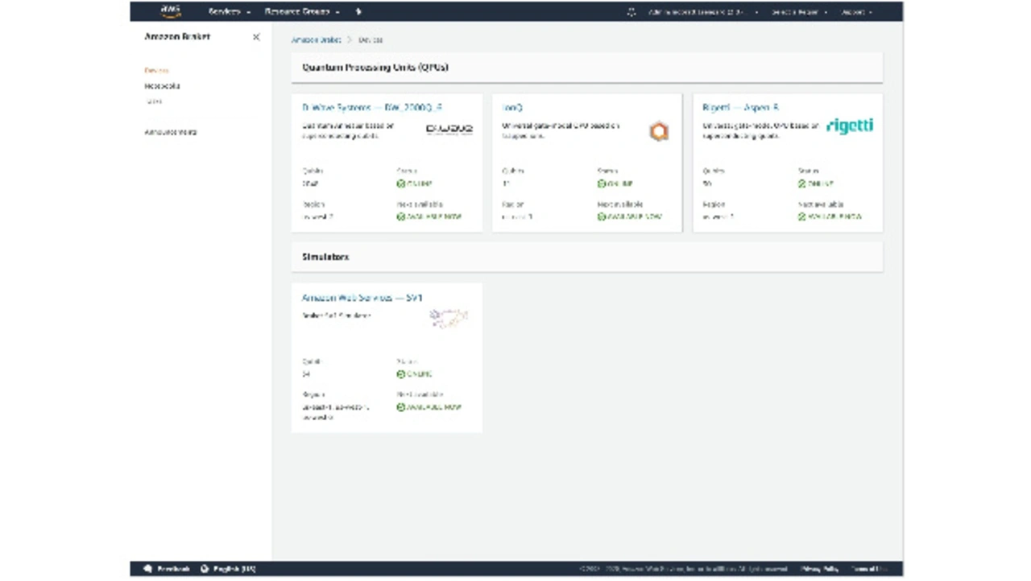
Task: Go to AWS home via logo
Action: 171,11
